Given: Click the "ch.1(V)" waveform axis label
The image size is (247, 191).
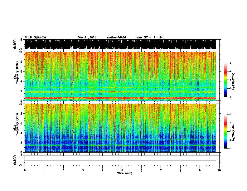Looking at the screenshot, I should pyautogui.click(x=15, y=44).
